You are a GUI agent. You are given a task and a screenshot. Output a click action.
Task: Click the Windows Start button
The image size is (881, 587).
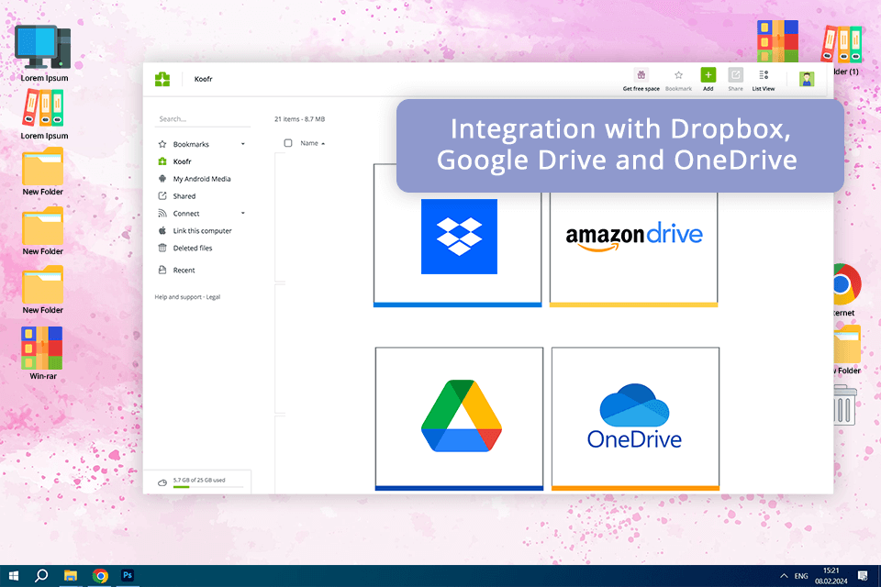pyautogui.click(x=14, y=576)
